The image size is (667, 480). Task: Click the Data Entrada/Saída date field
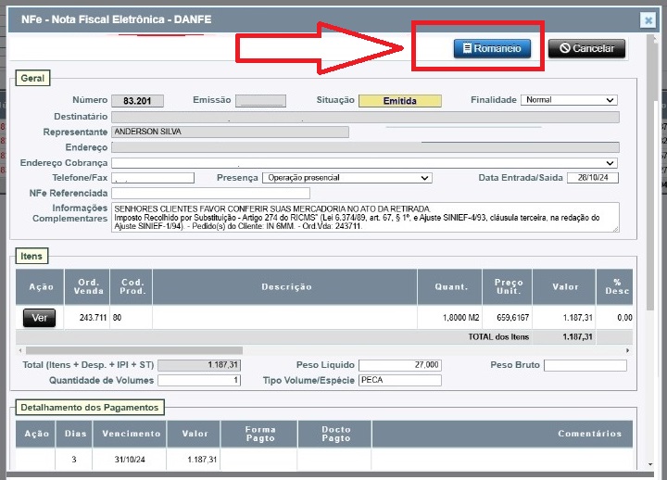pyautogui.click(x=592, y=177)
